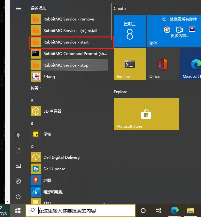This screenshot has width=201, height=217.
Task: Click the Explore group heading
Action: tap(120, 92)
